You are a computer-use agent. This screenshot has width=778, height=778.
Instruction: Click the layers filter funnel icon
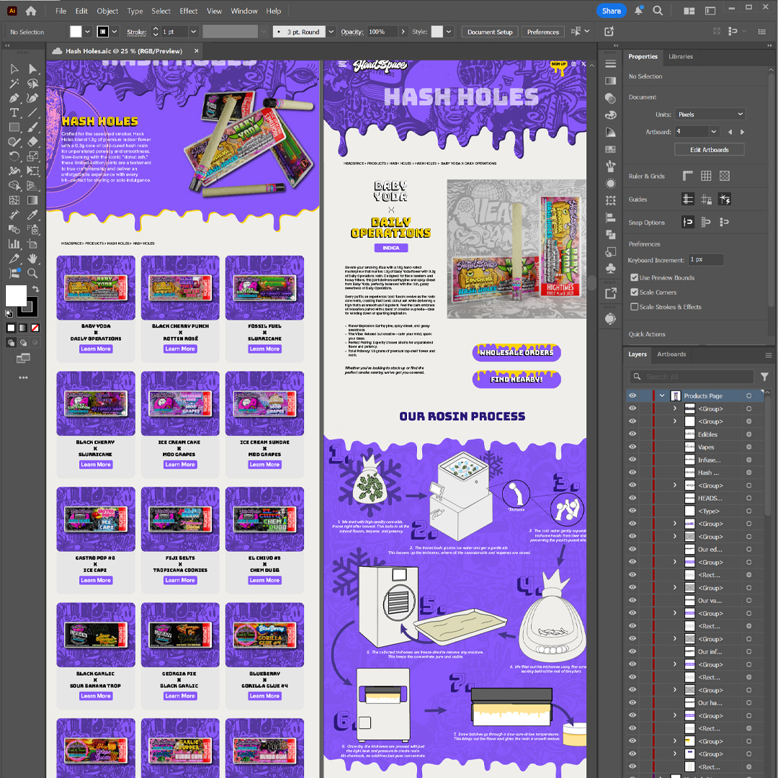[764, 377]
